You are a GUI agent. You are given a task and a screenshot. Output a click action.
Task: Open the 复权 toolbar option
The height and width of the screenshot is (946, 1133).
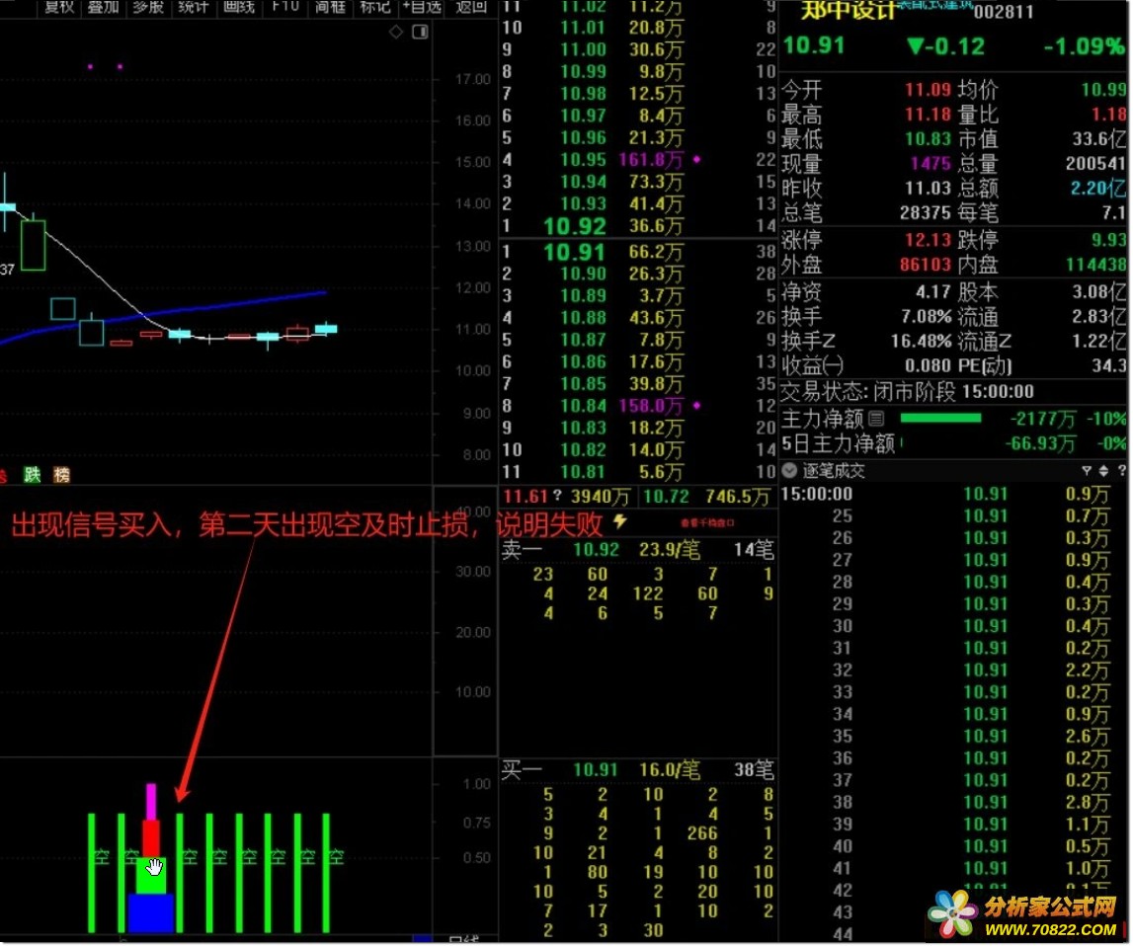pos(59,7)
